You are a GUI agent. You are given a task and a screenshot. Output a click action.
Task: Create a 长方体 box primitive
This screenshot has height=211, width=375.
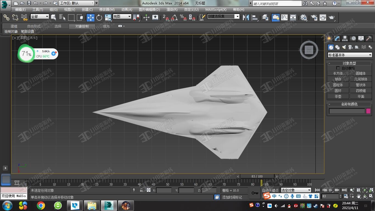(338, 73)
